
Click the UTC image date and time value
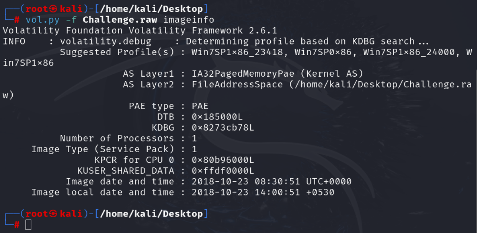[x=271, y=181]
